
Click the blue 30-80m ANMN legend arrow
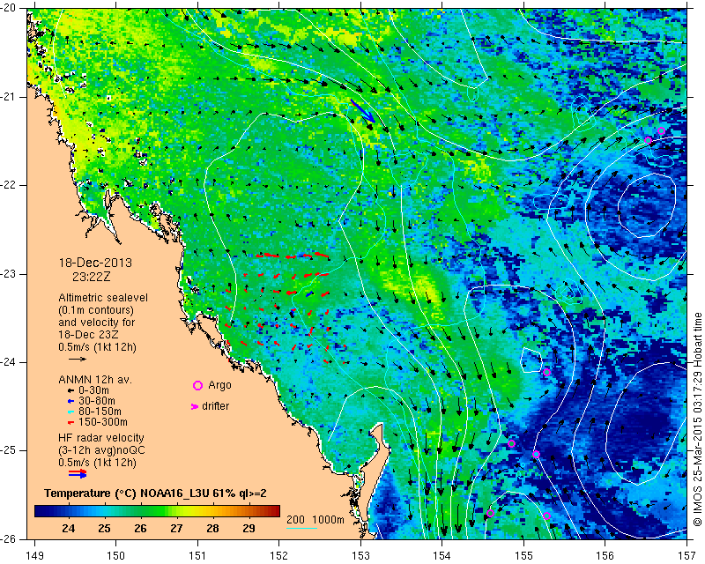click(70, 401)
